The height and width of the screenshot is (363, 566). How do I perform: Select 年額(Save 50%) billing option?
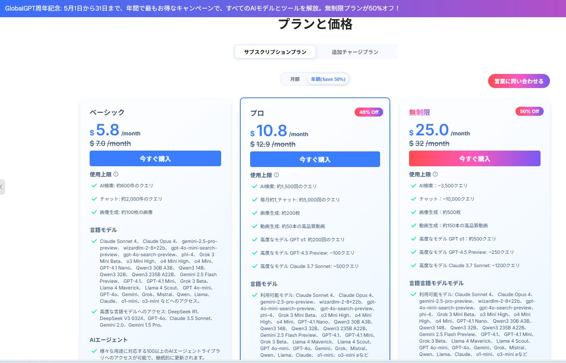coord(328,79)
